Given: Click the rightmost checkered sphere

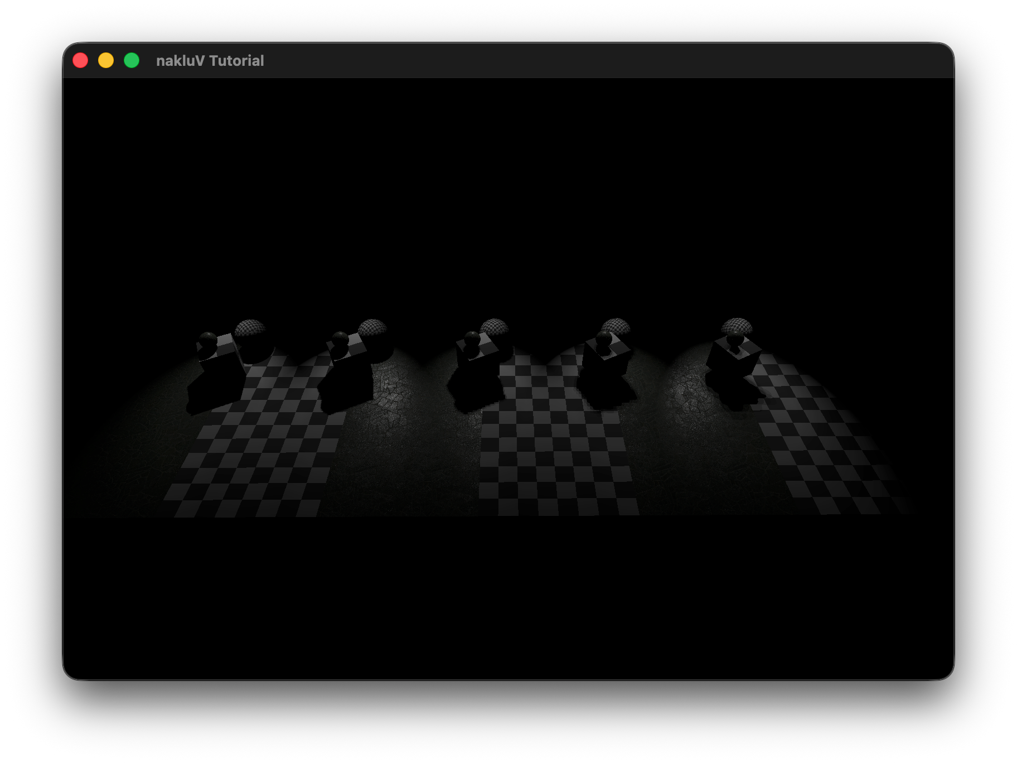Looking at the screenshot, I should point(737,325).
